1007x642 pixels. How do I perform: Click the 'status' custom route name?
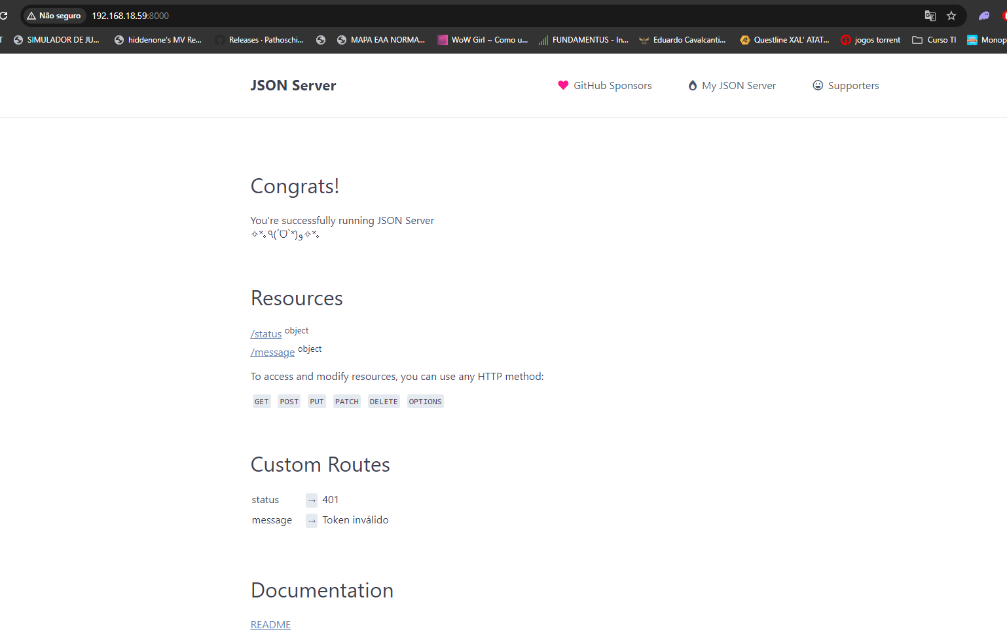[265, 500]
